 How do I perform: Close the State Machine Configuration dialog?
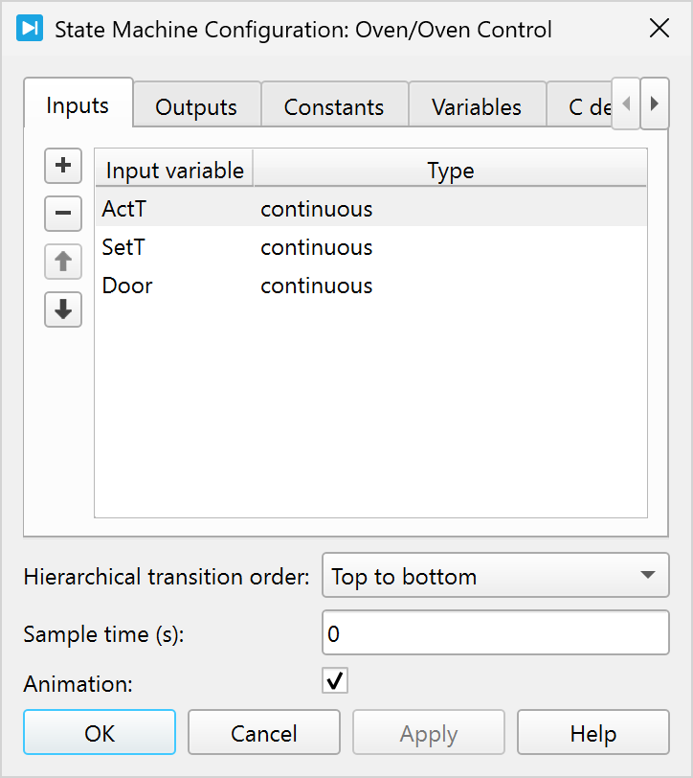659,29
